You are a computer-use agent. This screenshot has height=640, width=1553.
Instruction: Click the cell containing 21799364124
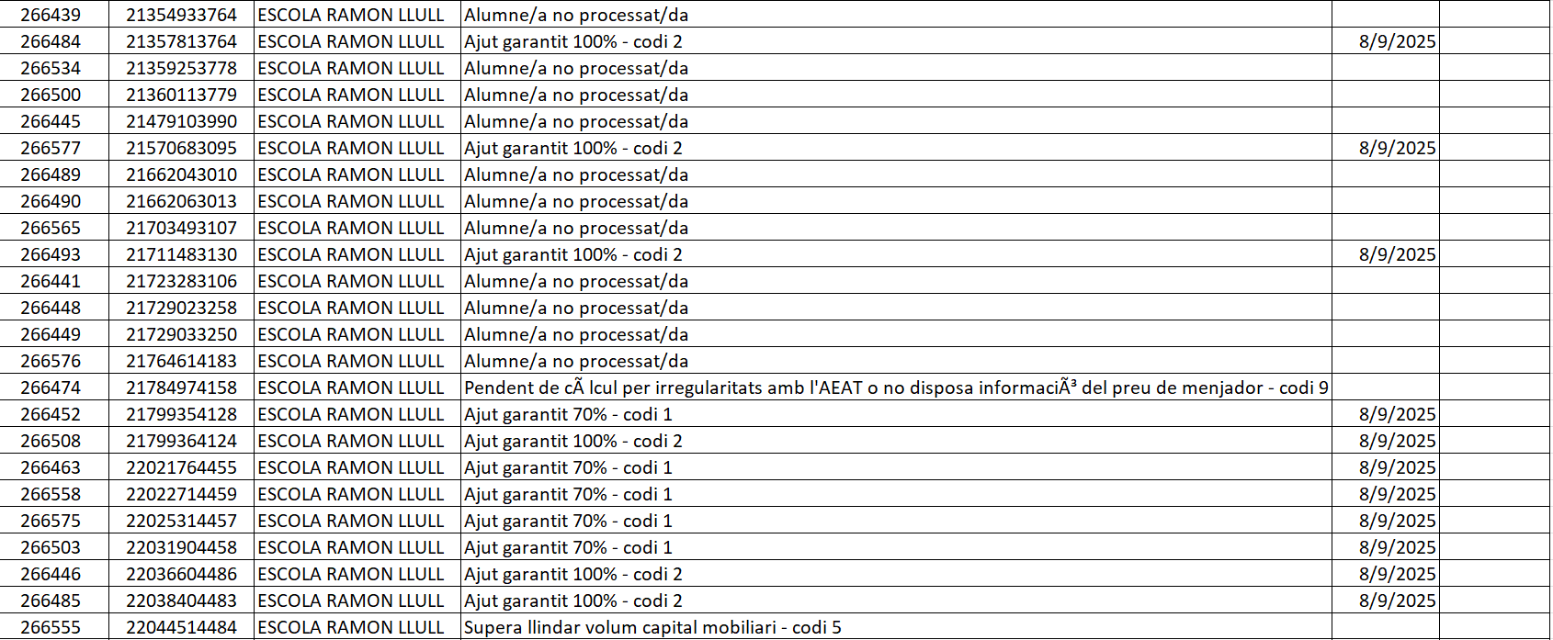pos(181,441)
